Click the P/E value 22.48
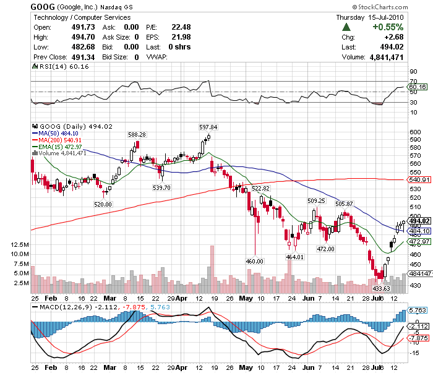 click(181, 27)
